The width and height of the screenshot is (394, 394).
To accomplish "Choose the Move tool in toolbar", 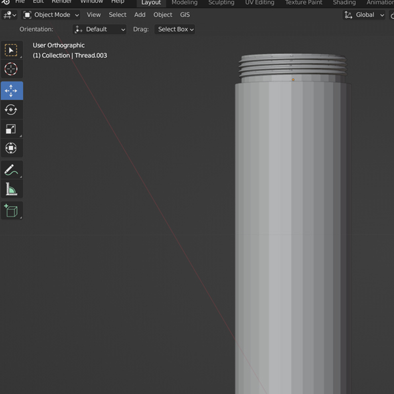I will (11, 91).
